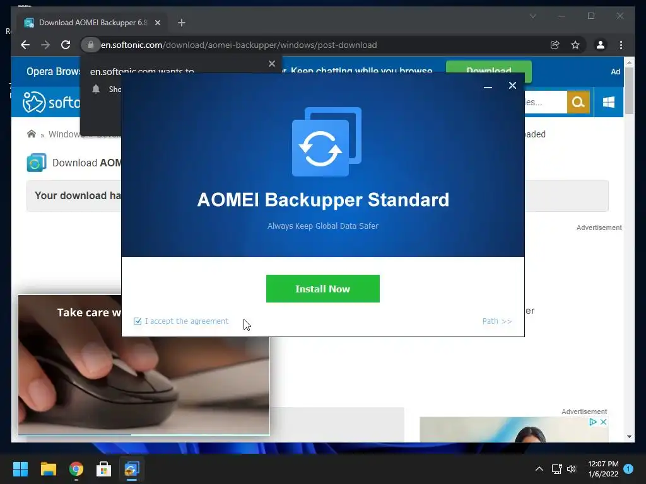
Task: Uncheck the I accept the agreement checkbox
Action: coord(138,321)
